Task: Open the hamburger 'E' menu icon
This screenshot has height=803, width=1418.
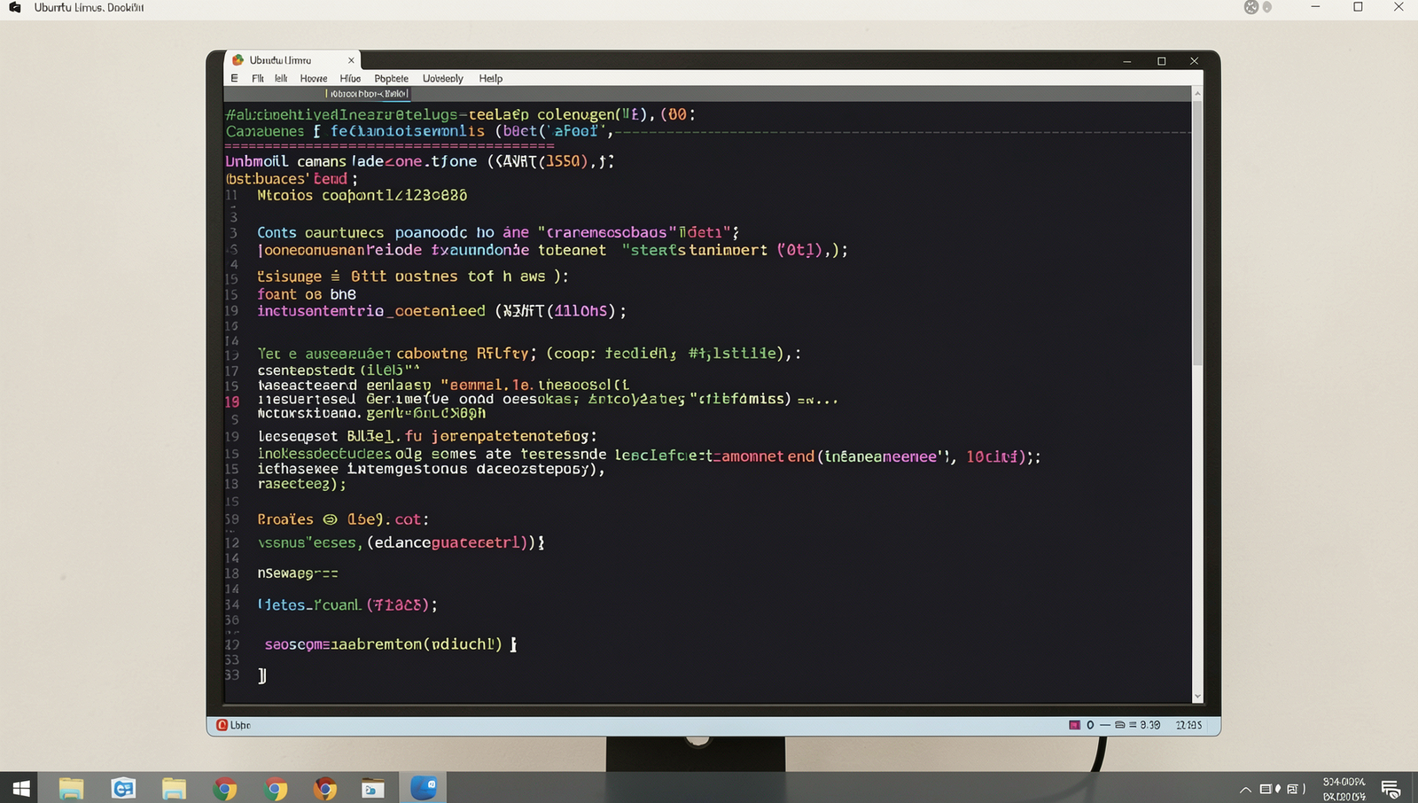Action: [x=234, y=78]
